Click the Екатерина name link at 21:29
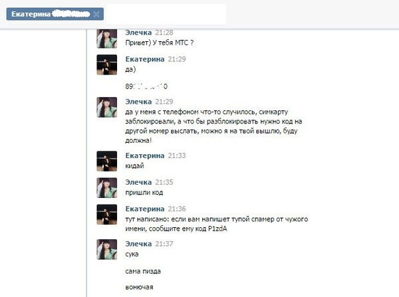Image resolution: width=399 pixels, height=297 pixels. pyautogui.click(x=145, y=59)
